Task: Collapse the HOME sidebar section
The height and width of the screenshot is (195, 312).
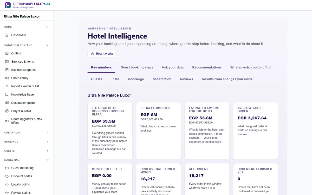Action: [47, 27]
